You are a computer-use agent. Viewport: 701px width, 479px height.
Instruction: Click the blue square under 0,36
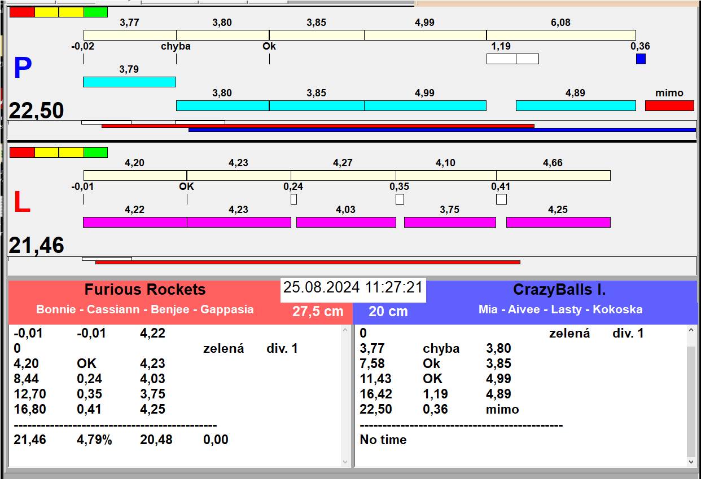641,59
